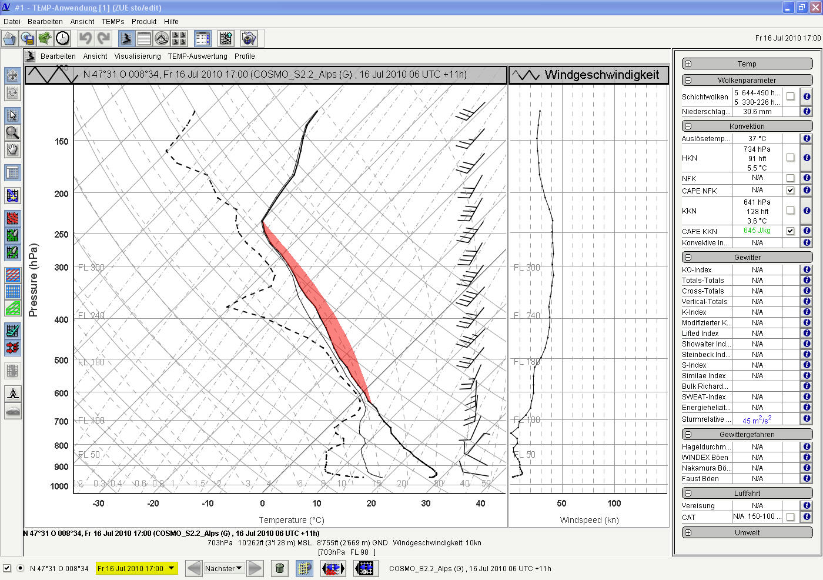
Task: Select the horizontal striped list view icon
Action: click(144, 39)
